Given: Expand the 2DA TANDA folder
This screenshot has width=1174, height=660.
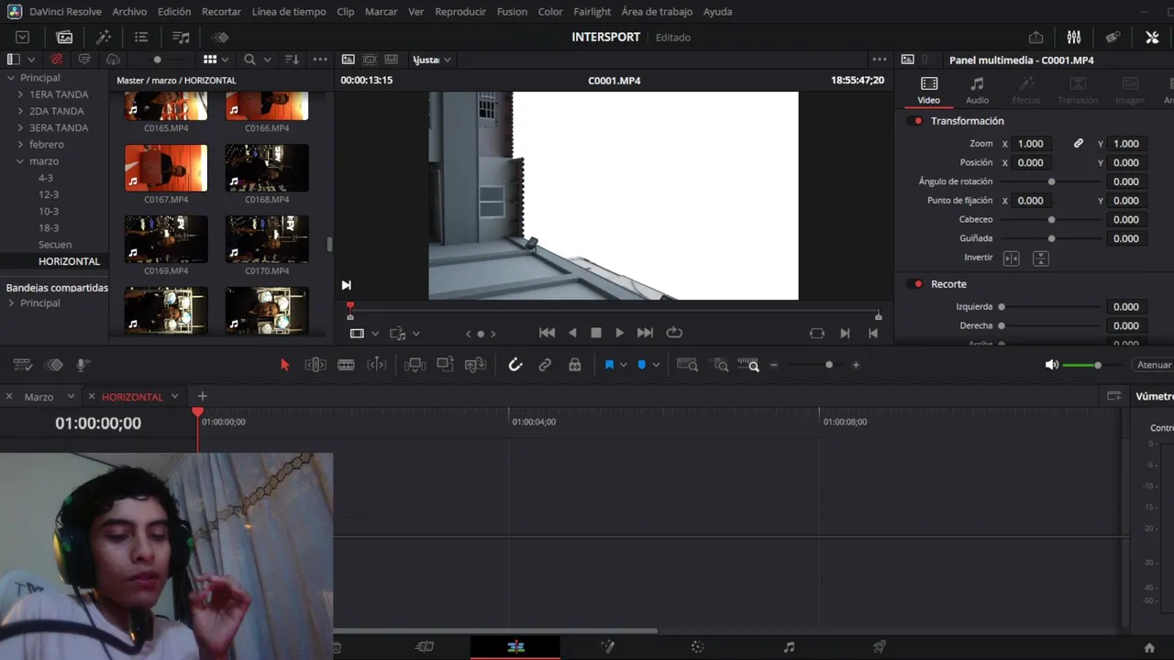Looking at the screenshot, I should point(20,111).
